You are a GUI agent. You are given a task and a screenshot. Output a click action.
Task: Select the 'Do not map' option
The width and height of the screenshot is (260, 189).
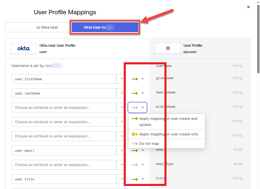pos(167,144)
